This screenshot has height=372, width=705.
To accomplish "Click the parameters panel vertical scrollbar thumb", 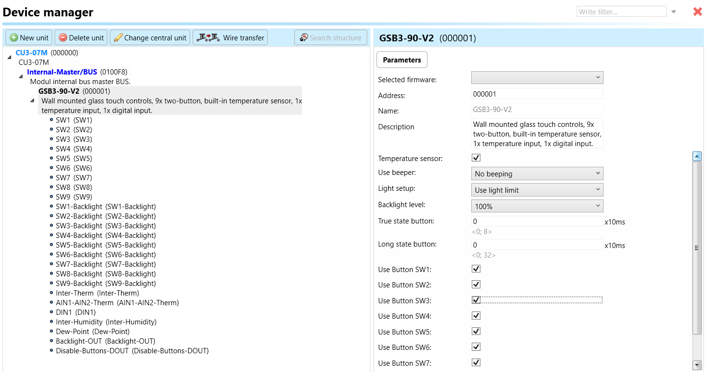I will point(697,248).
